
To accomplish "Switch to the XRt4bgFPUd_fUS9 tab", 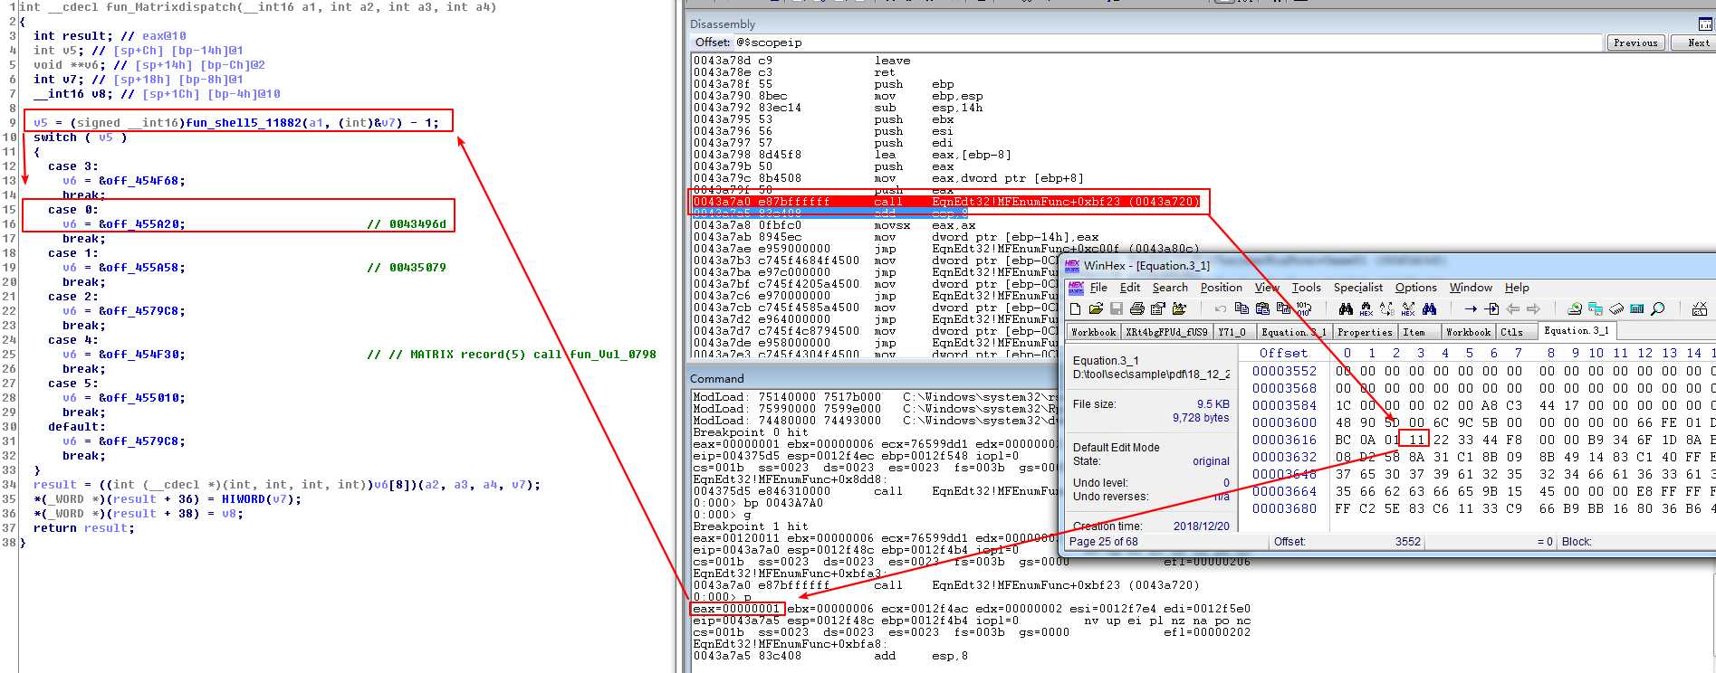I will (x=1166, y=332).
